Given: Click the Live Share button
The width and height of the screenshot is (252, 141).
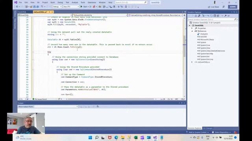Looking at the screenshot, I should point(213,7).
